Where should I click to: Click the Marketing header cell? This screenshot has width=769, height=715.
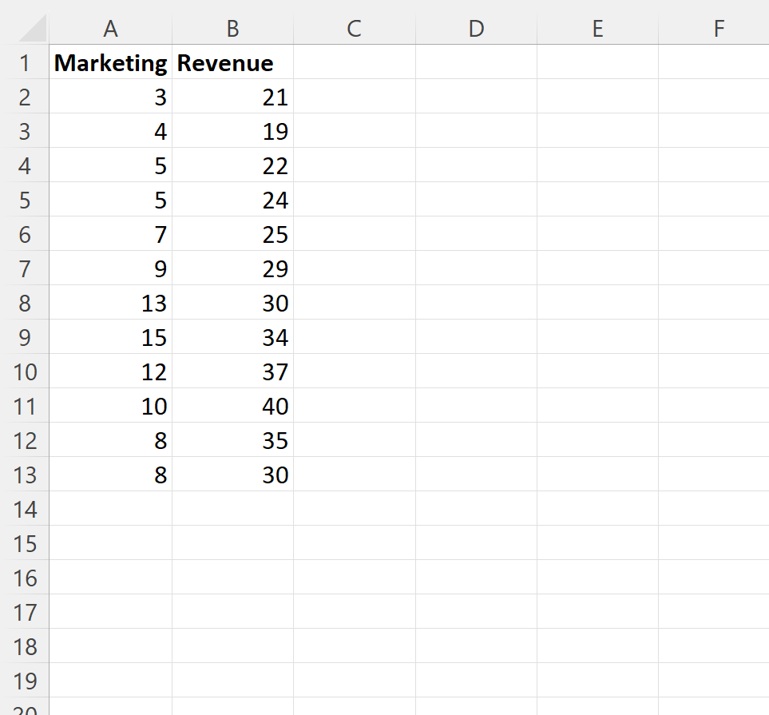point(110,62)
